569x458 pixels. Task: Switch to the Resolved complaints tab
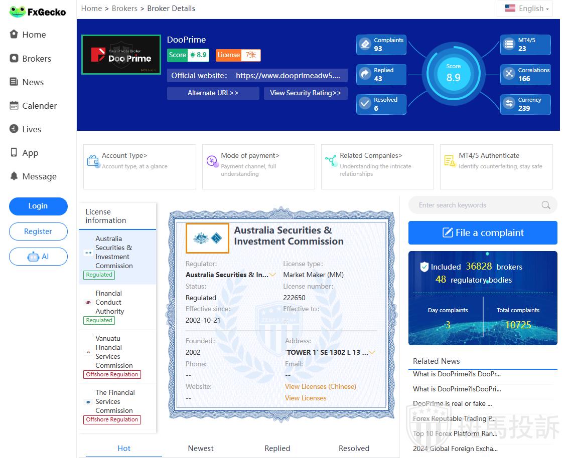(x=354, y=448)
